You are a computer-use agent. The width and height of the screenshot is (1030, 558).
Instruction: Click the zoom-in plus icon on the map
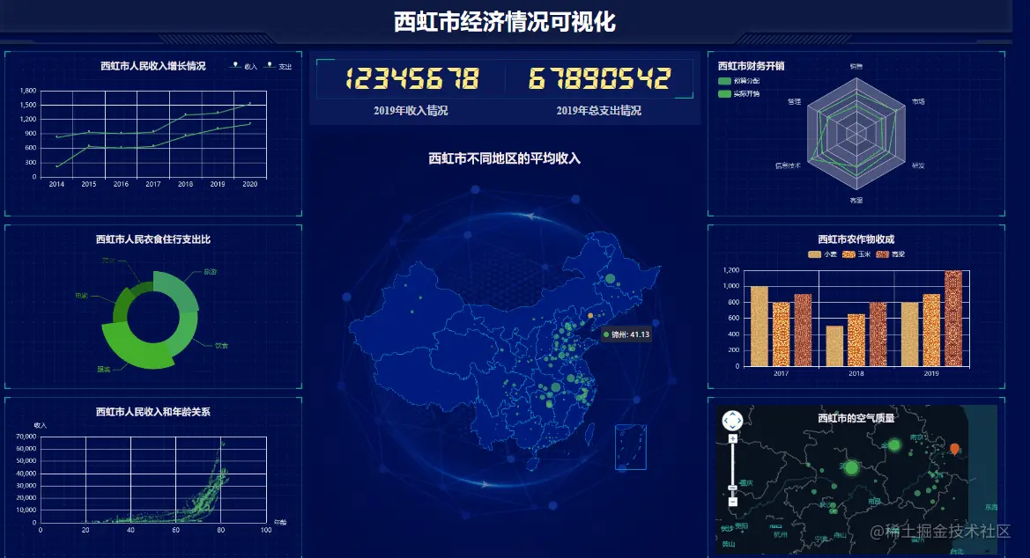pos(731,437)
